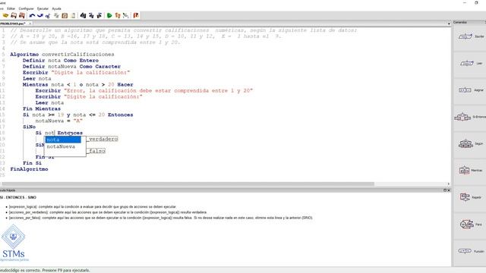This screenshot has height=273, width=486.
Task: Open a file with the folder icon
Action: (x=5, y=15)
